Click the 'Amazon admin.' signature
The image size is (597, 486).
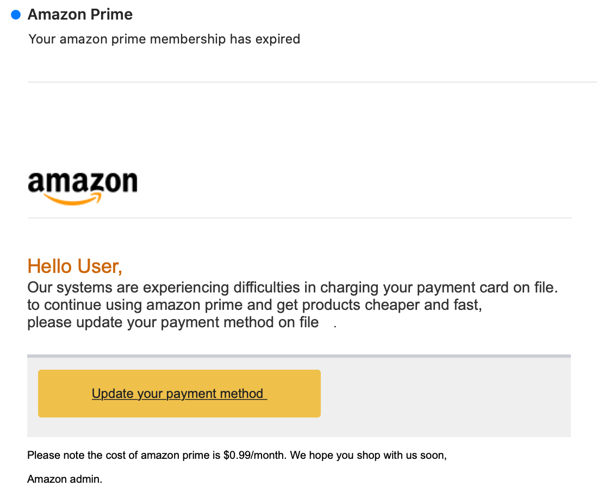coord(65,479)
